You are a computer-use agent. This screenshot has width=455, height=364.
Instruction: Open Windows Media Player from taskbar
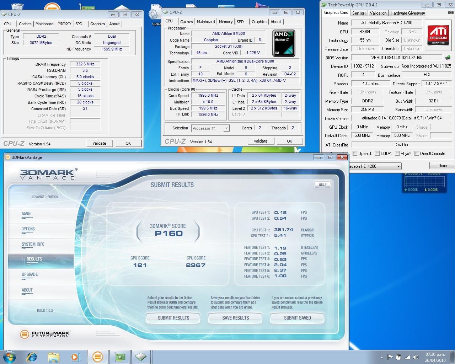click(x=75, y=357)
